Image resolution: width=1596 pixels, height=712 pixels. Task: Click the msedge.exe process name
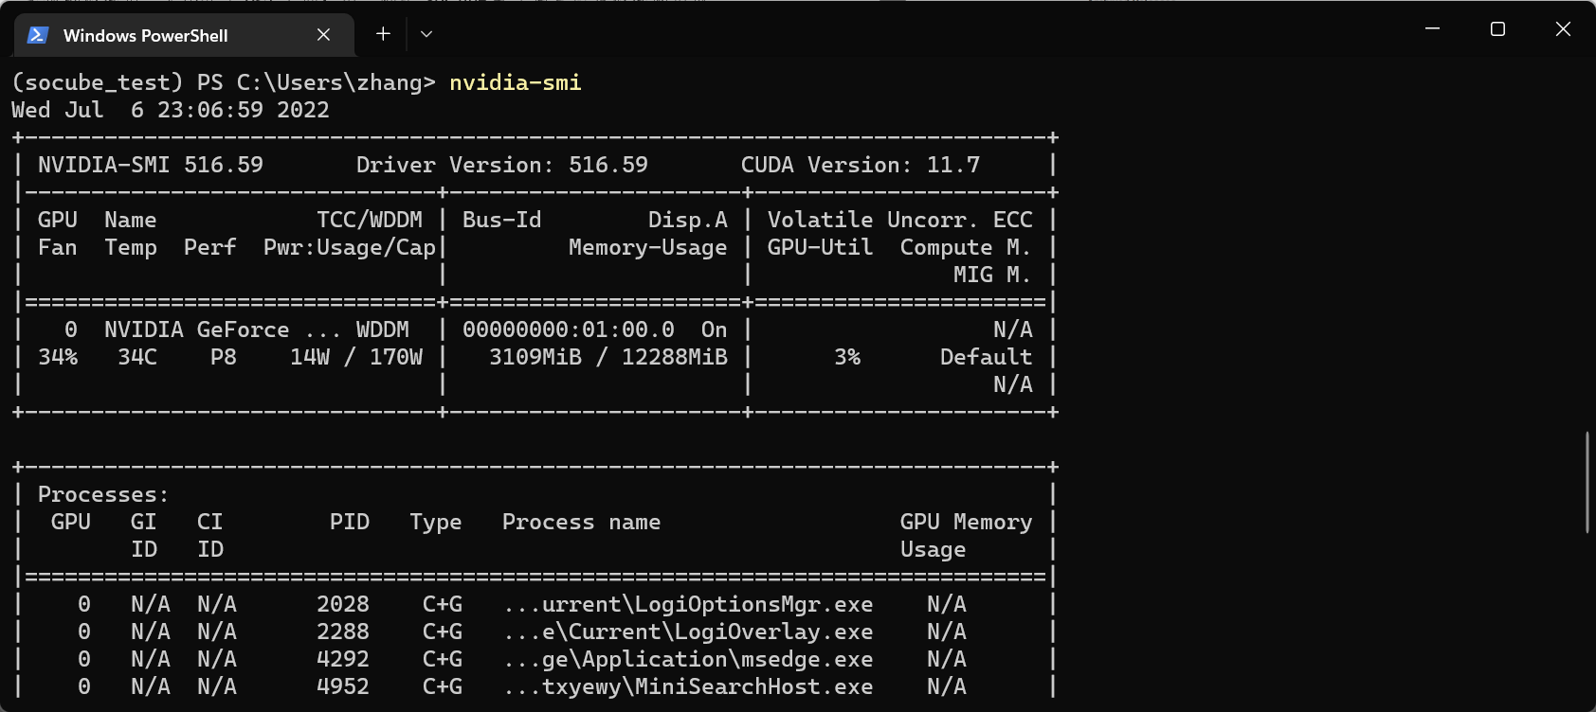coord(688,659)
